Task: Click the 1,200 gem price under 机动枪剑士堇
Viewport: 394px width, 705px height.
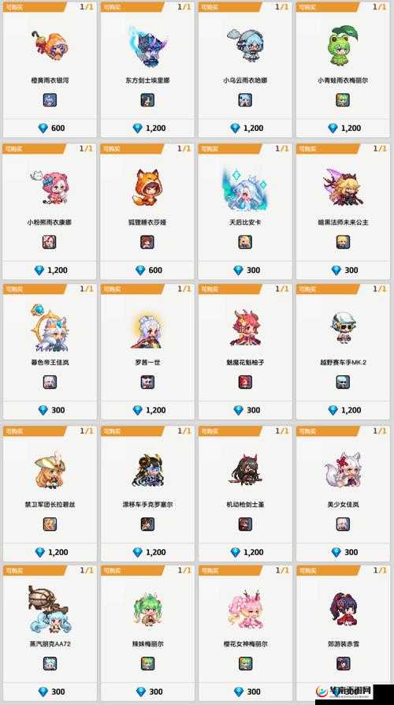Action: tap(247, 552)
